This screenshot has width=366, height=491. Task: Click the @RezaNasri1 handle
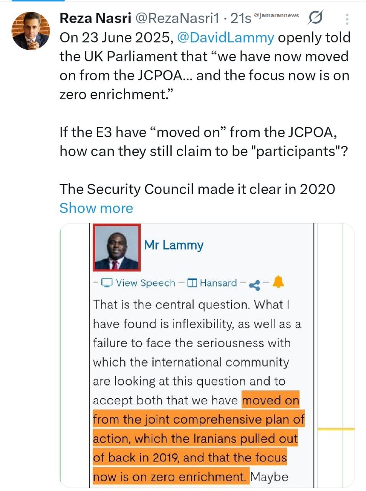tap(177, 18)
